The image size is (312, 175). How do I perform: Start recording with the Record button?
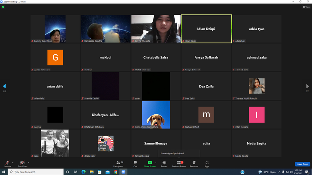(x=164, y=164)
